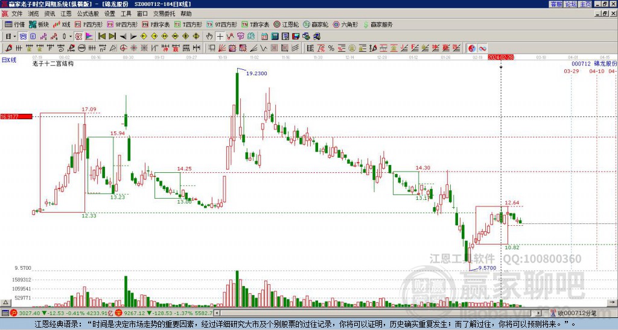This screenshot has height=330, width=618.
Task: Open the 六角形 hexagon tool
Action: click(345, 24)
